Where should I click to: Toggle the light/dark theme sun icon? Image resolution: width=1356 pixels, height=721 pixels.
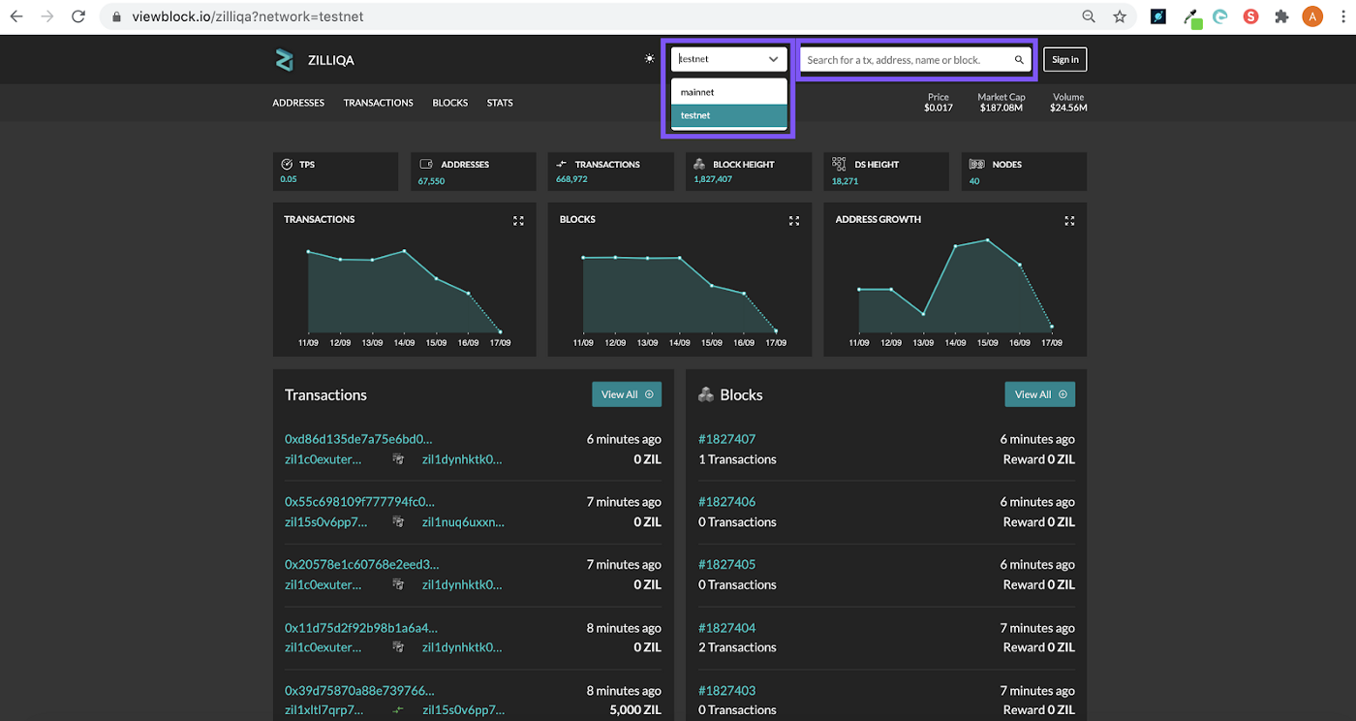[x=649, y=59]
